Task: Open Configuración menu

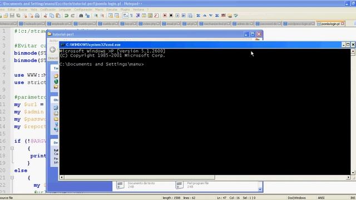Action: (83, 9)
